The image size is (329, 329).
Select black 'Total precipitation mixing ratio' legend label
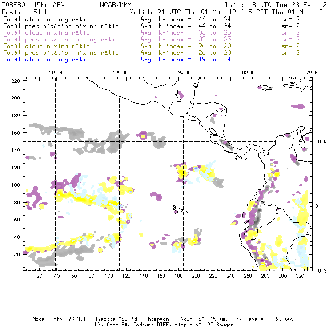click(x=61, y=26)
